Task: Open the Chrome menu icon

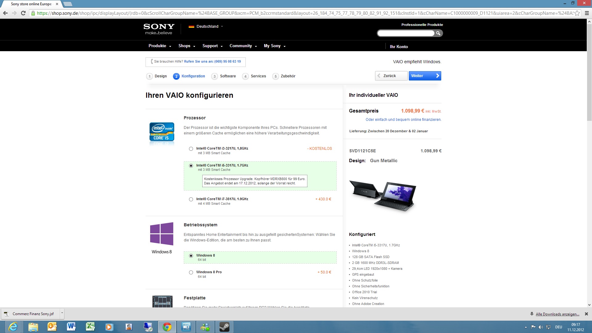Action: [586, 13]
